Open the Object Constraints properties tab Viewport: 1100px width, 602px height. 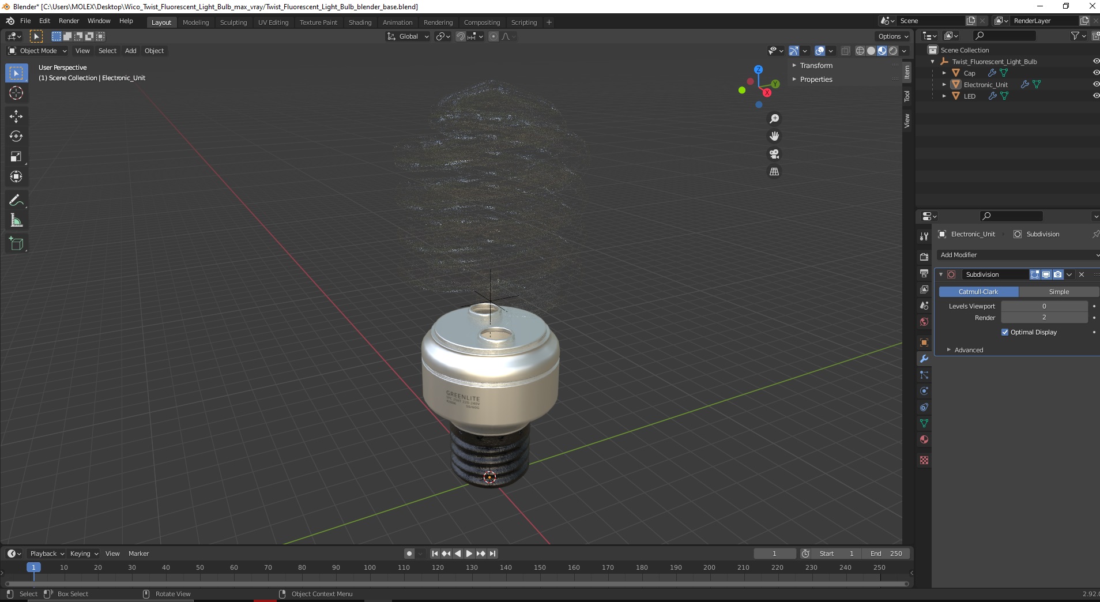[924, 407]
